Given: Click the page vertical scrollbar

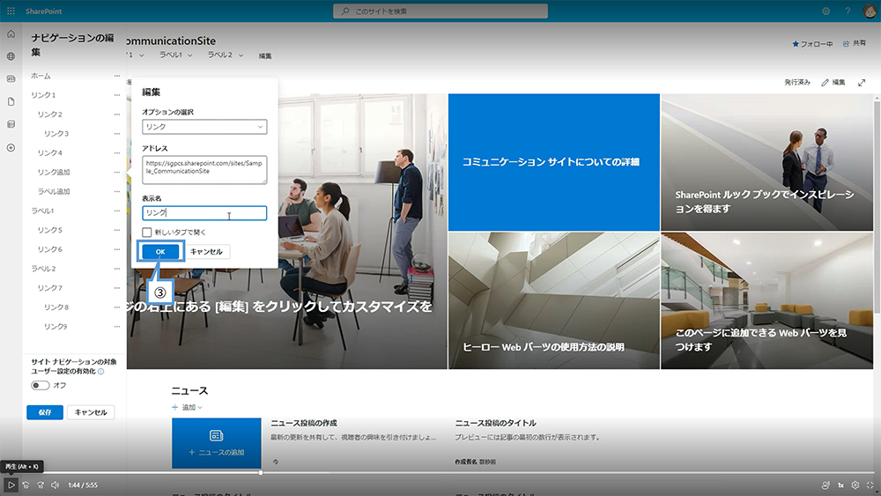Looking at the screenshot, I should pyautogui.click(x=877, y=205).
